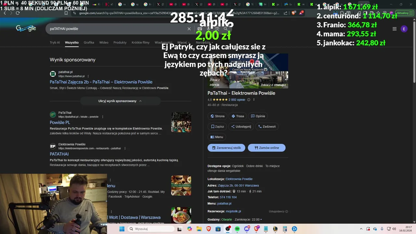This screenshot has width=416, height=234.
Task: Open three-dot menu beside the reviews count
Action: pos(254,100)
